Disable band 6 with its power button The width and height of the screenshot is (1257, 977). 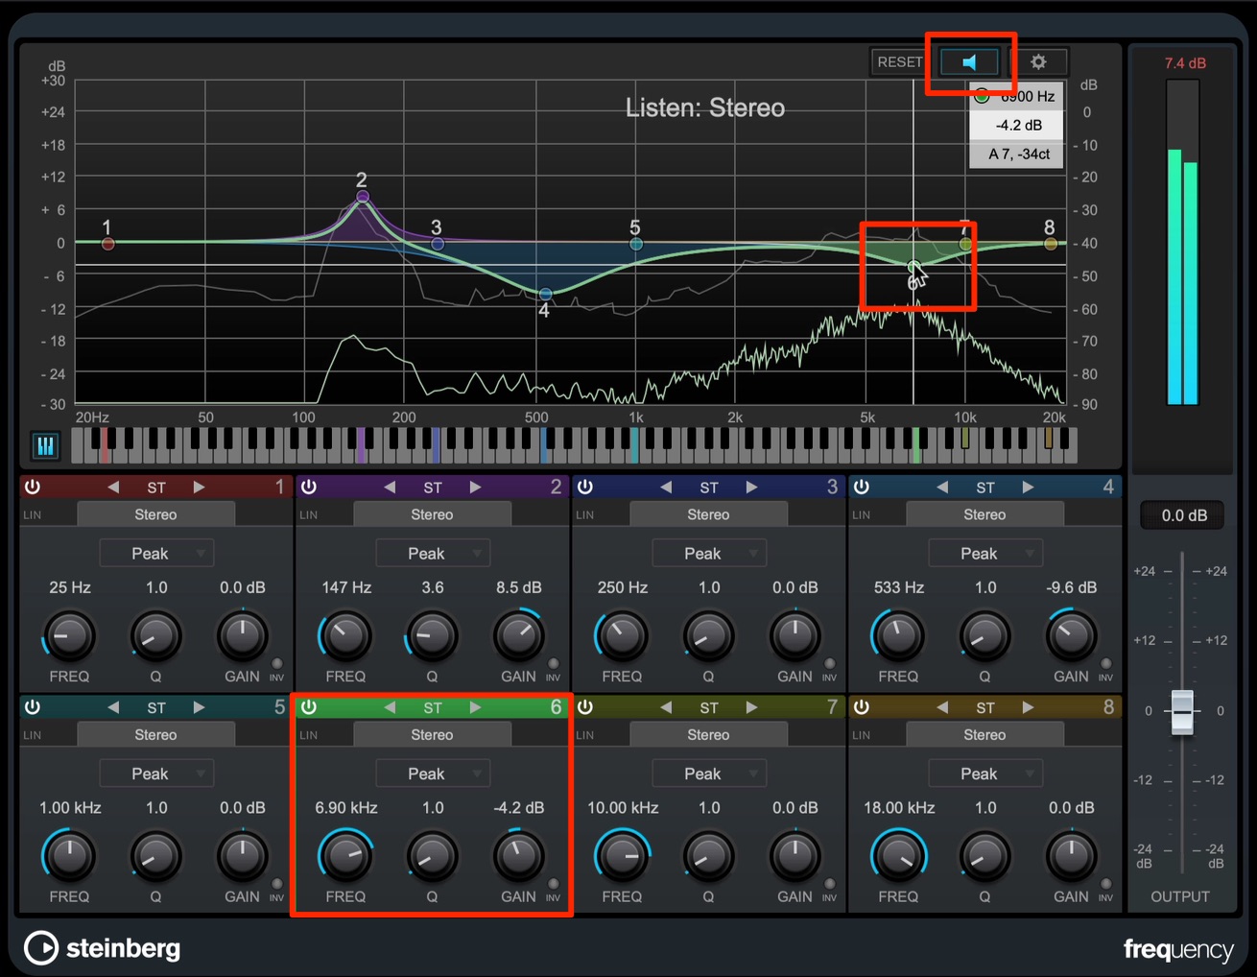coord(309,707)
